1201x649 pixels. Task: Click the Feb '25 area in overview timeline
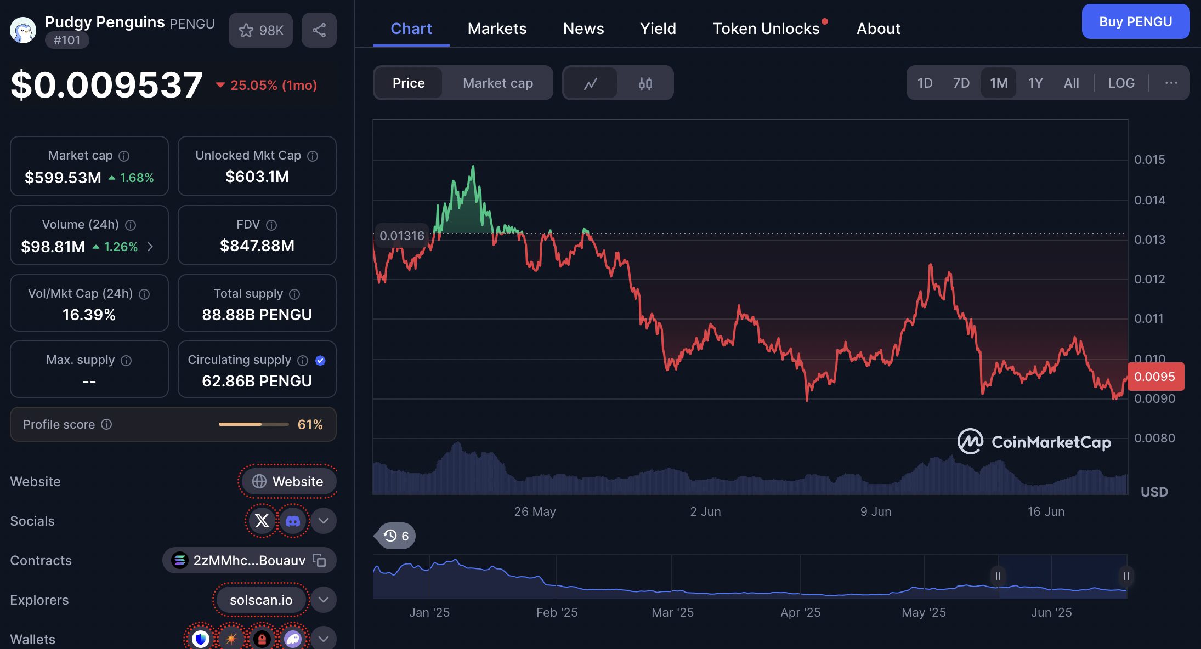pyautogui.click(x=557, y=612)
